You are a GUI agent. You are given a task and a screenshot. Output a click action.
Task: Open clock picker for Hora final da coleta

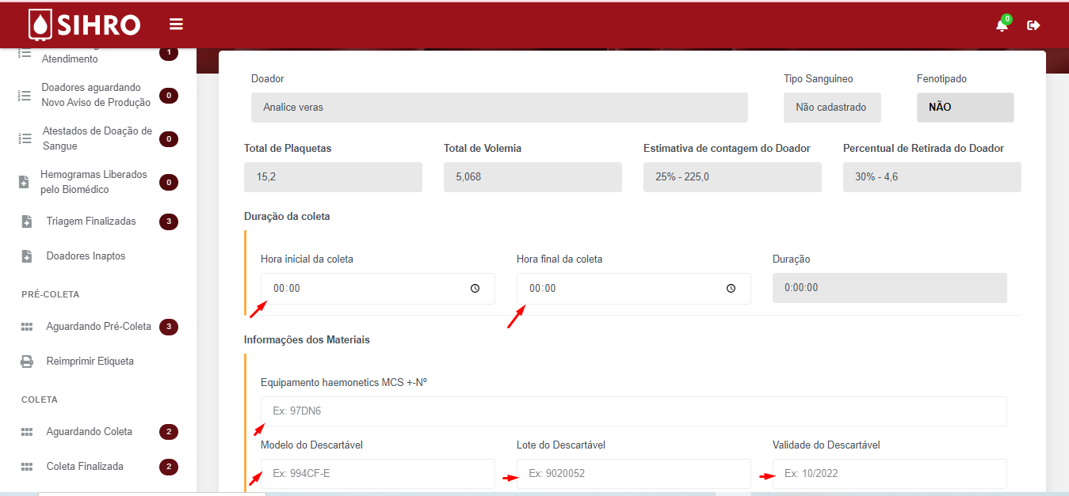coord(731,289)
